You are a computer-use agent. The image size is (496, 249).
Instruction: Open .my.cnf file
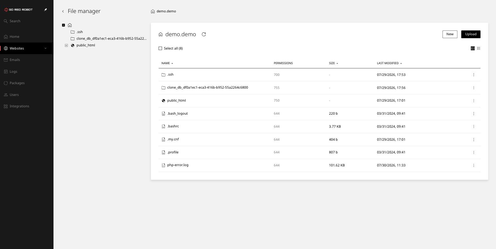[173, 139]
